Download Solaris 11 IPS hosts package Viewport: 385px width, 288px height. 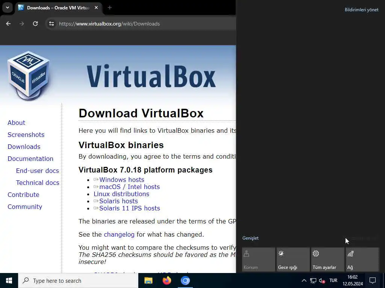click(x=129, y=208)
